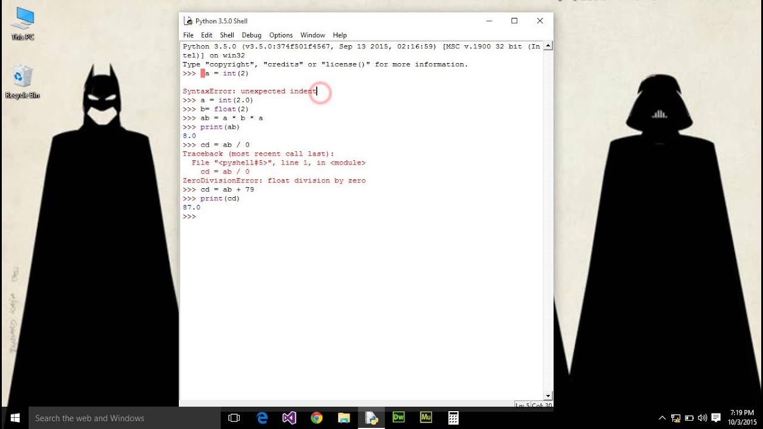Image resolution: width=763 pixels, height=429 pixels.
Task: Click the "SyntaxError: unexpected indent" line
Action: 249,91
